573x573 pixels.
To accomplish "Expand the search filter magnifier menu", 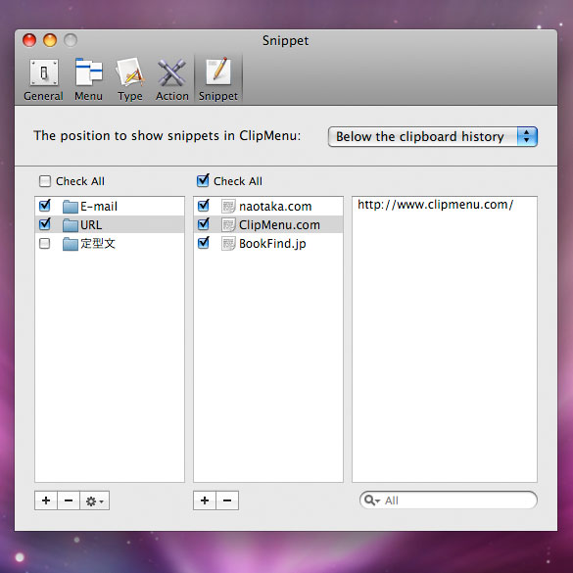I will pyautogui.click(x=372, y=501).
